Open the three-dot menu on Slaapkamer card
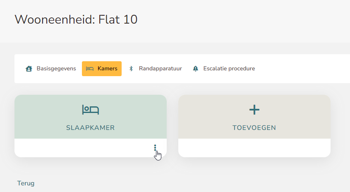The width and height of the screenshot is (350, 192). pos(155,148)
